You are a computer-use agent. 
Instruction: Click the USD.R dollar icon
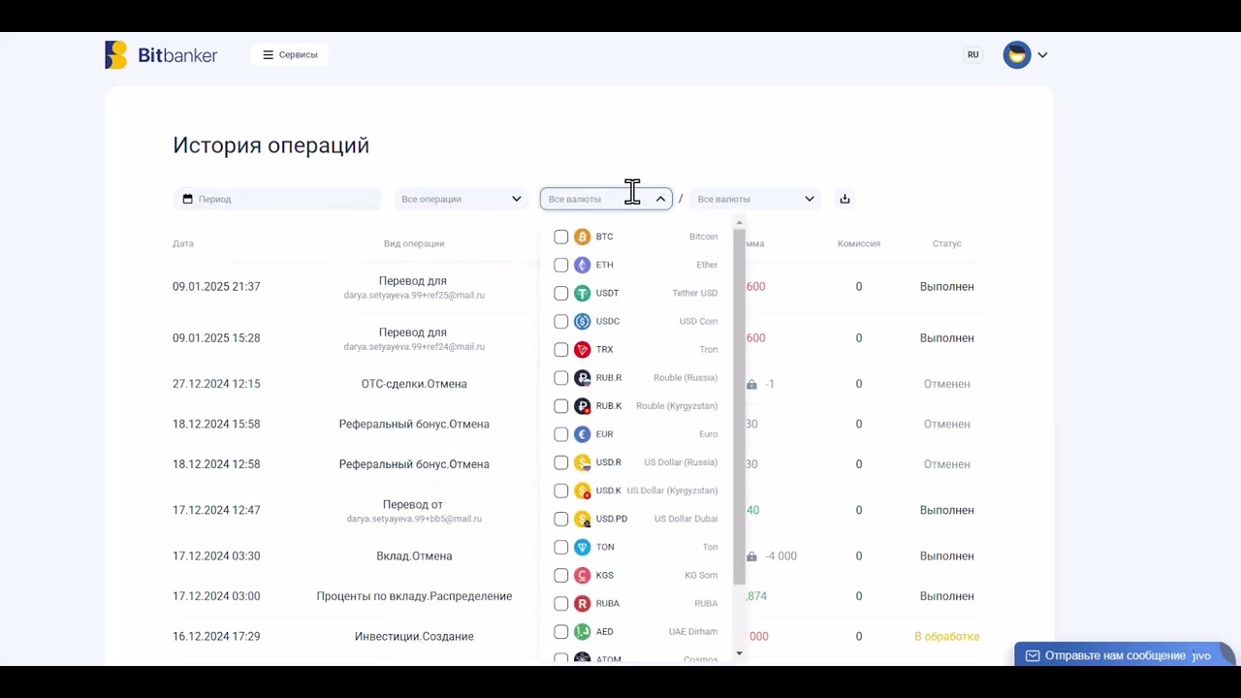tap(582, 462)
